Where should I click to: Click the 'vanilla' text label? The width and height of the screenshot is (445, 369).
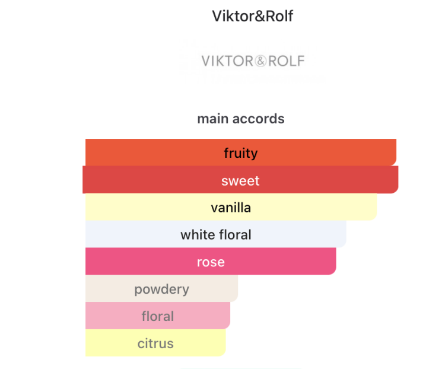tap(231, 208)
